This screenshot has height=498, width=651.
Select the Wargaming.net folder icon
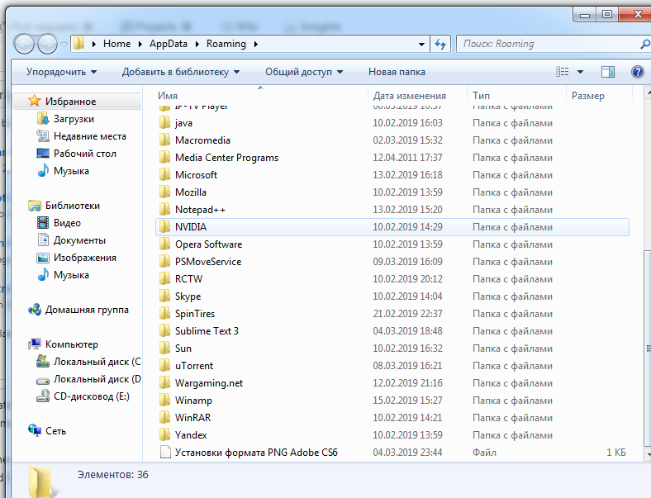pos(165,383)
